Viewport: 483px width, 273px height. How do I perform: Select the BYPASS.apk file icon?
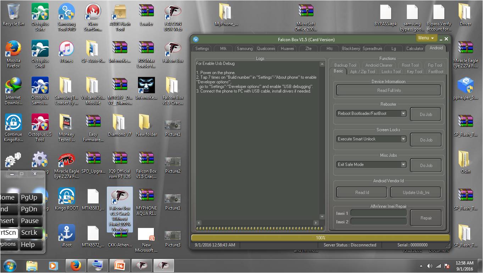[386, 15]
